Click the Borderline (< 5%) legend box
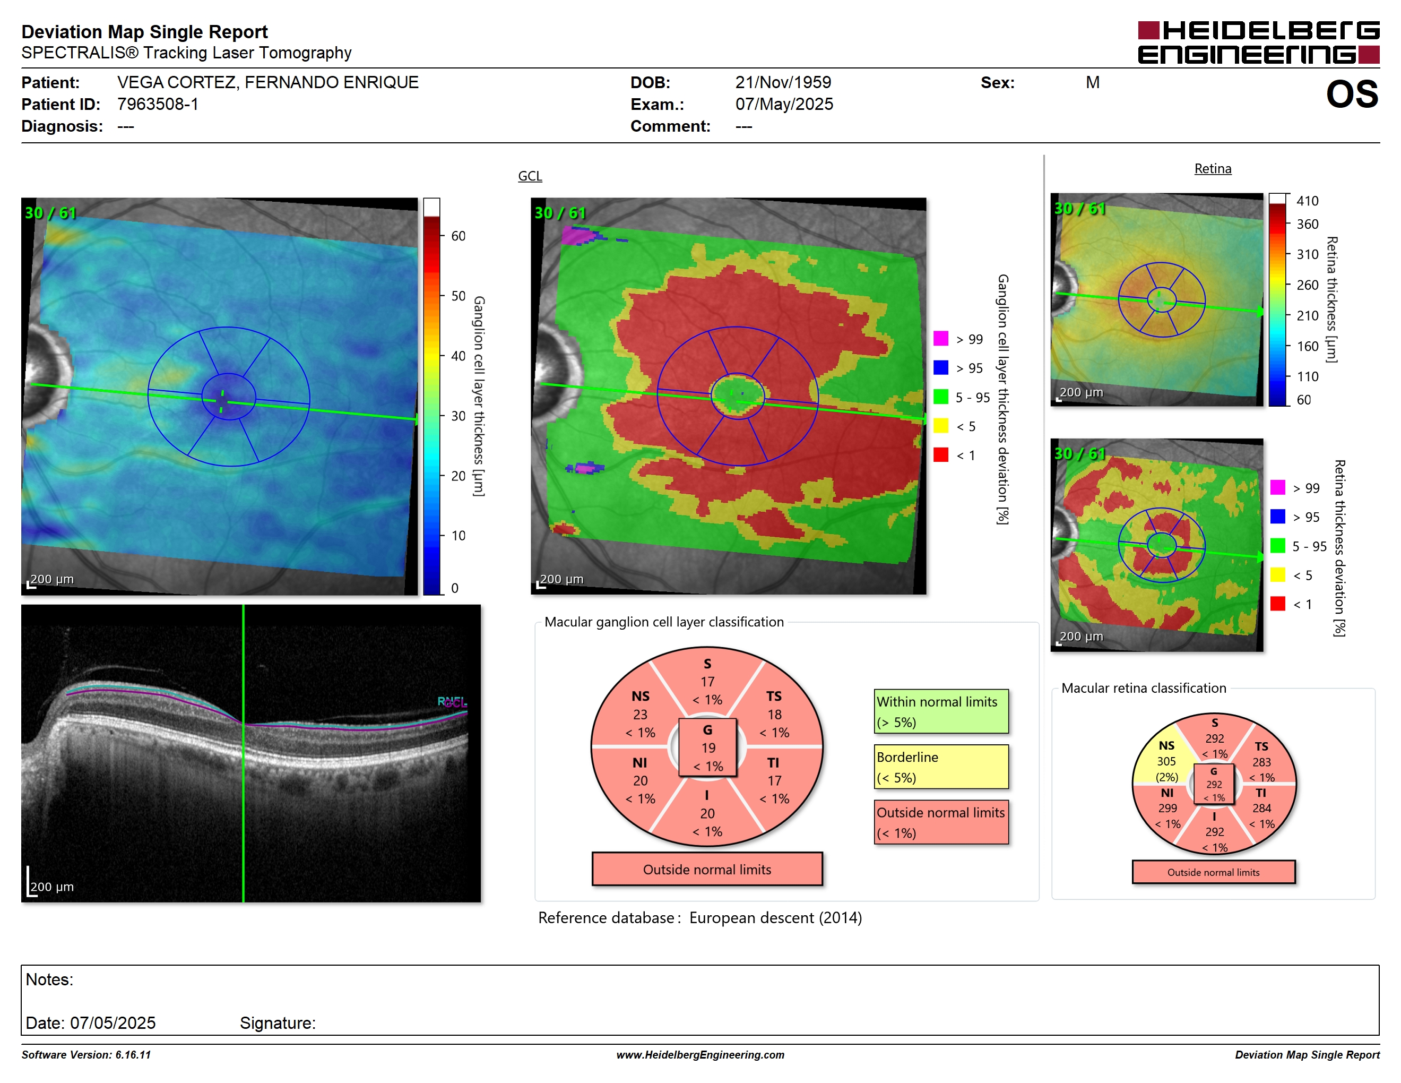Viewport: 1401px width, 1083px height. tap(941, 767)
